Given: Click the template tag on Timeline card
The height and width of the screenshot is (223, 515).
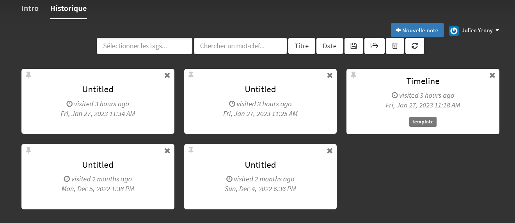Looking at the screenshot, I should tap(423, 122).
